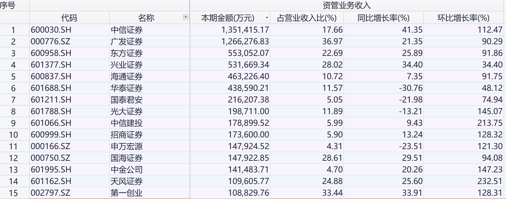
Task: Select stock code 601162.SH
Action: point(69,181)
